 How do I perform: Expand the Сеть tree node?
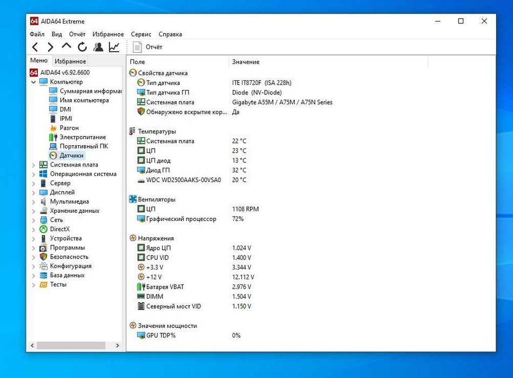pyautogui.click(x=33, y=220)
